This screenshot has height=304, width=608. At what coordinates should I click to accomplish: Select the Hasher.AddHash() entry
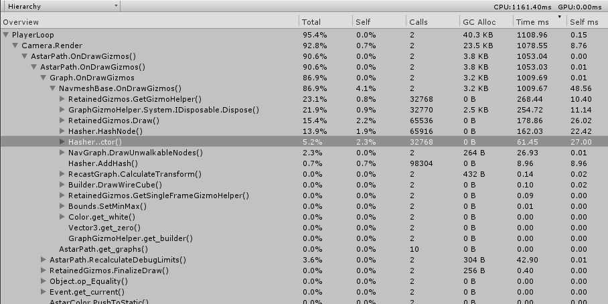103,163
